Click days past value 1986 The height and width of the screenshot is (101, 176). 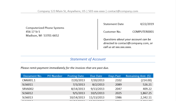118,97
